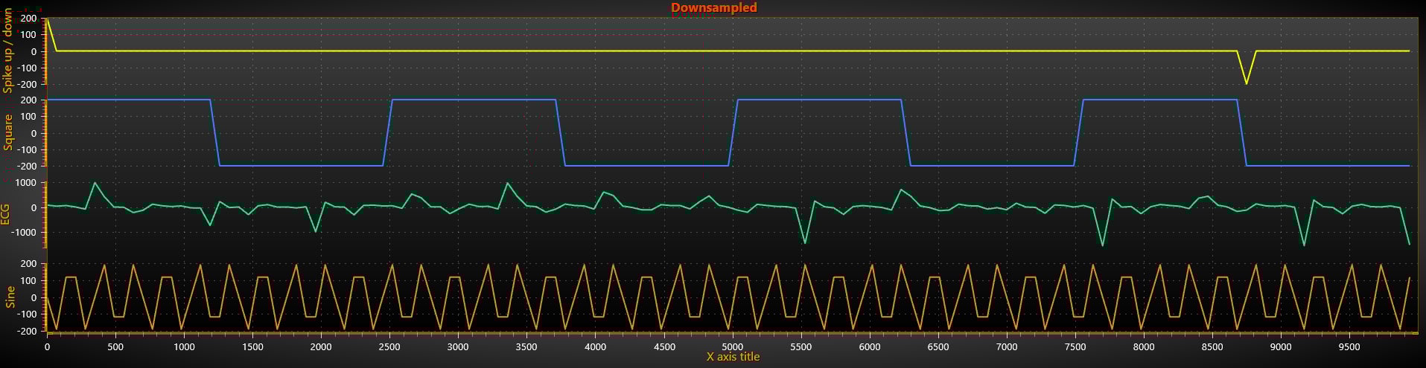The height and width of the screenshot is (368, 1426).
Task: Click the 1500 X-axis tick label
Action: [x=252, y=346]
